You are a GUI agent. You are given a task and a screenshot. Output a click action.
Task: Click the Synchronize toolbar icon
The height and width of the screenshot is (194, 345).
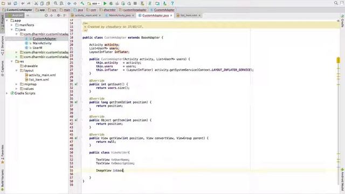click(16, 3)
